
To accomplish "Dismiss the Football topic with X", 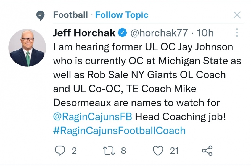I will 237,15.
